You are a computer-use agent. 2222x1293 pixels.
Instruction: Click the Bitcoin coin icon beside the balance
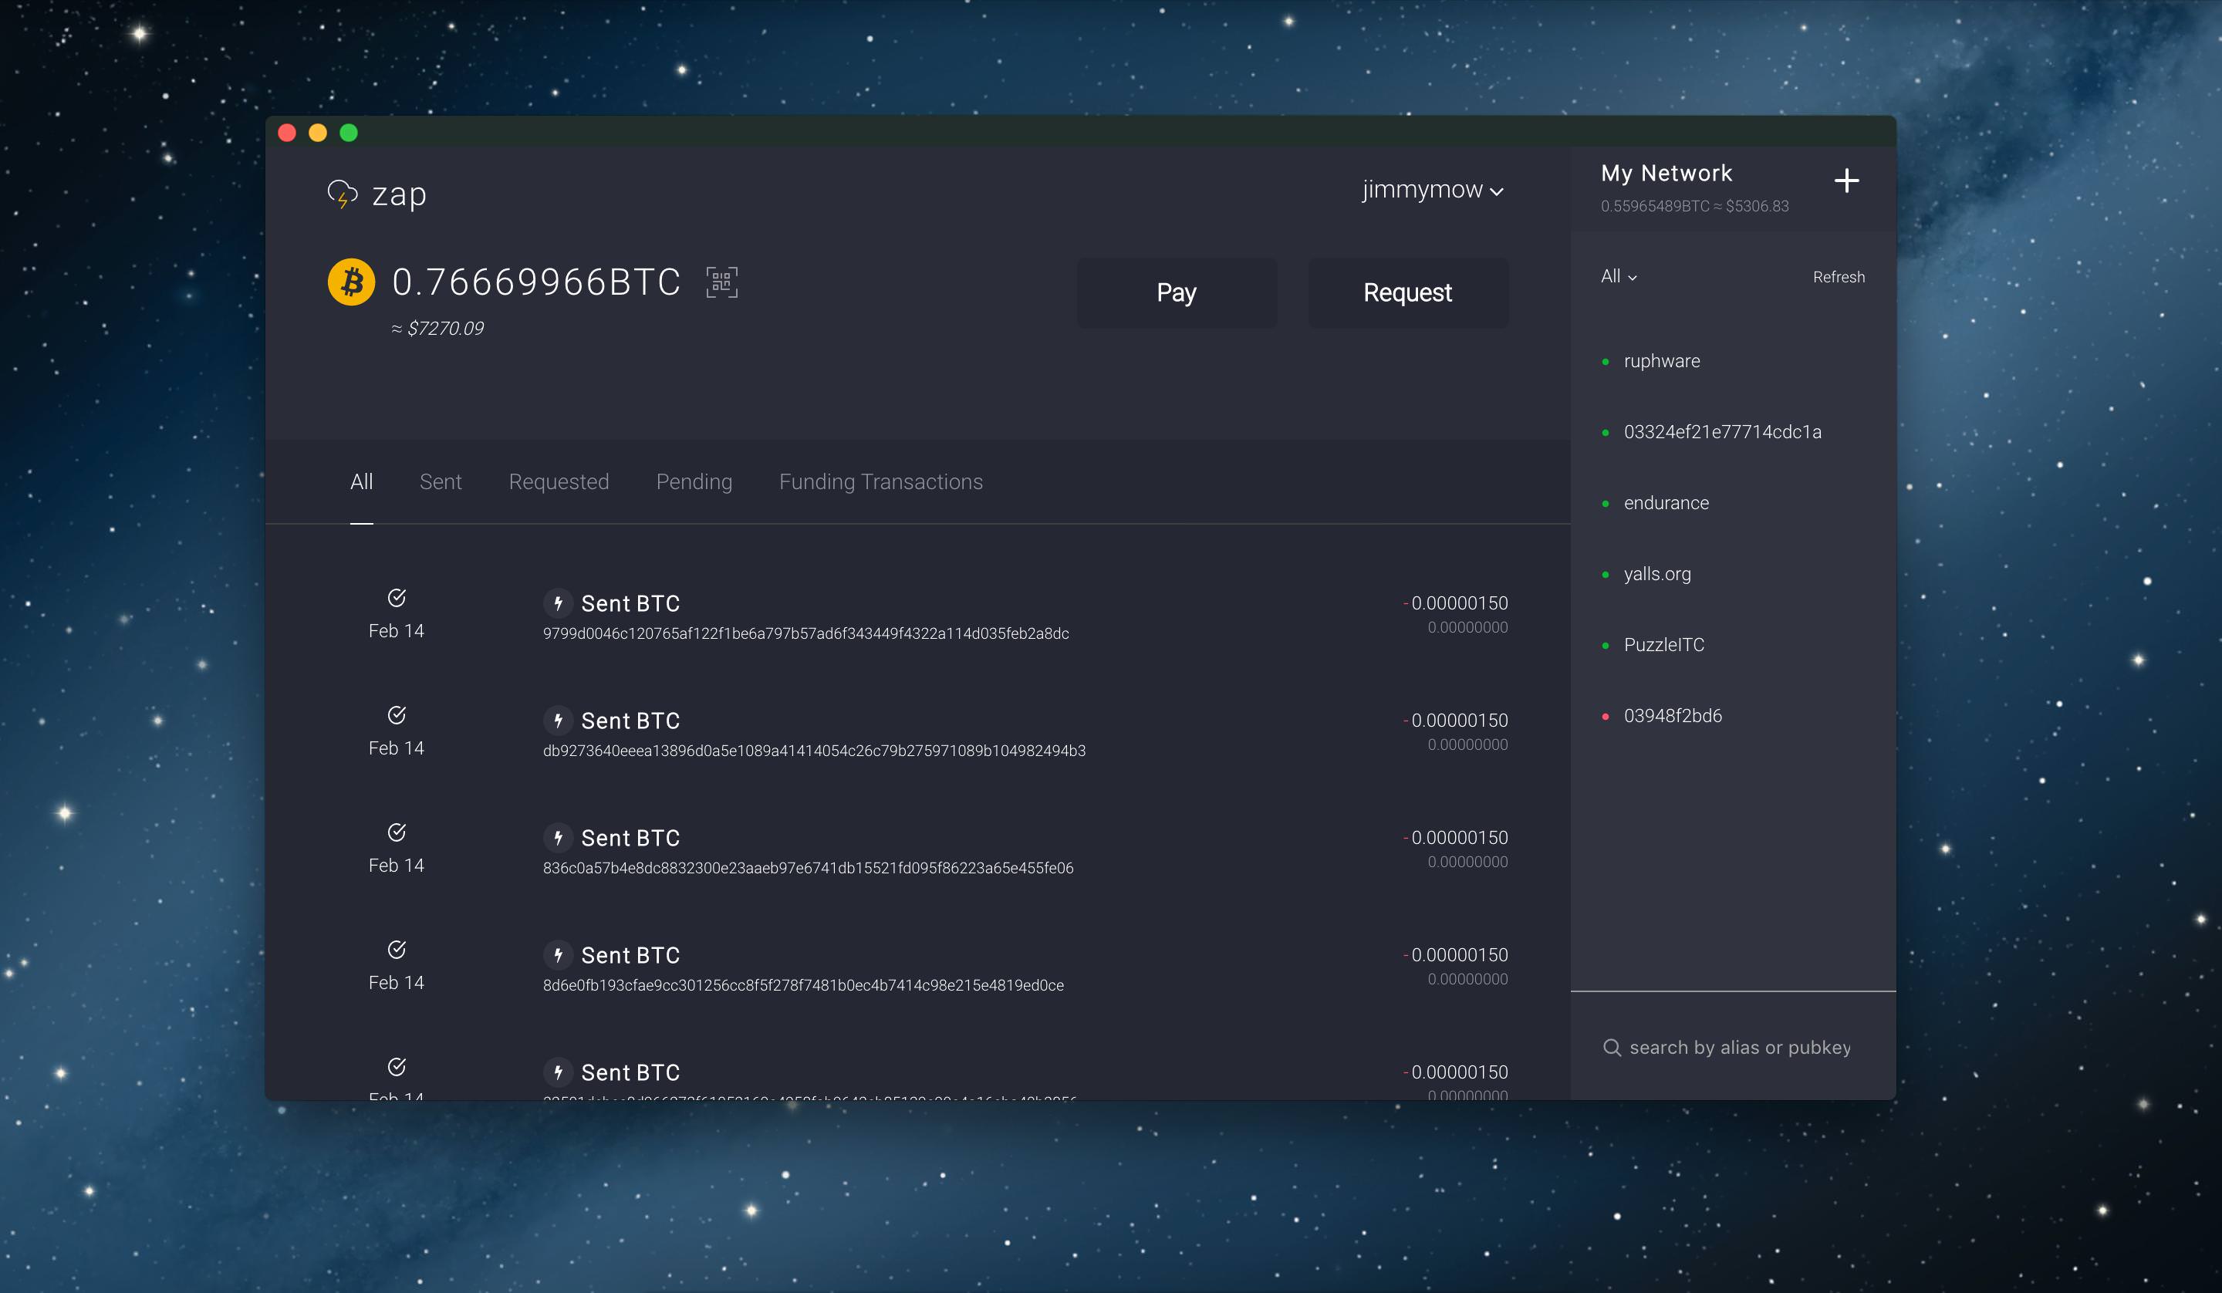pyautogui.click(x=352, y=282)
